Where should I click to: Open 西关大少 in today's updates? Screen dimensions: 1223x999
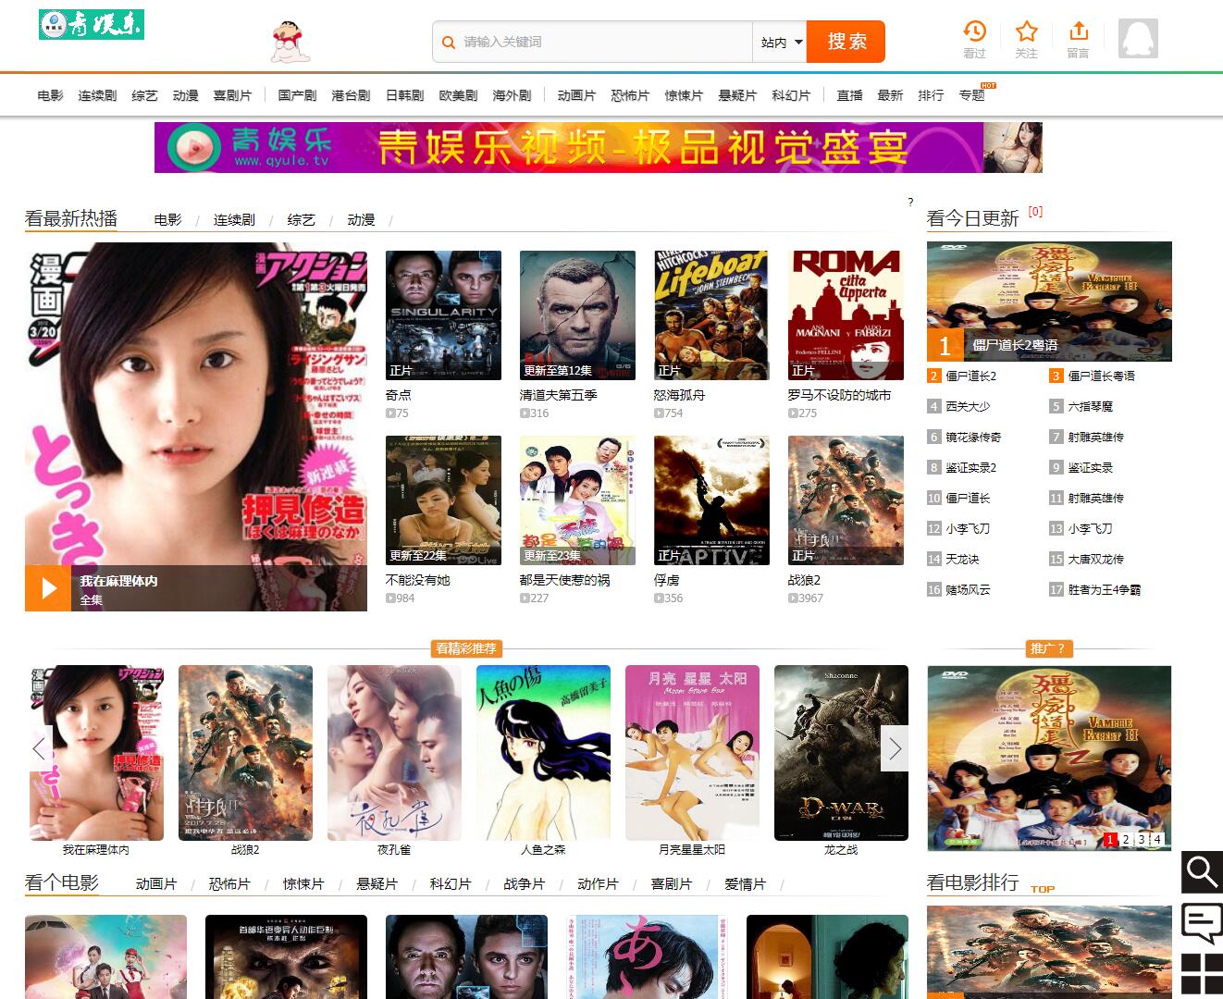968,406
